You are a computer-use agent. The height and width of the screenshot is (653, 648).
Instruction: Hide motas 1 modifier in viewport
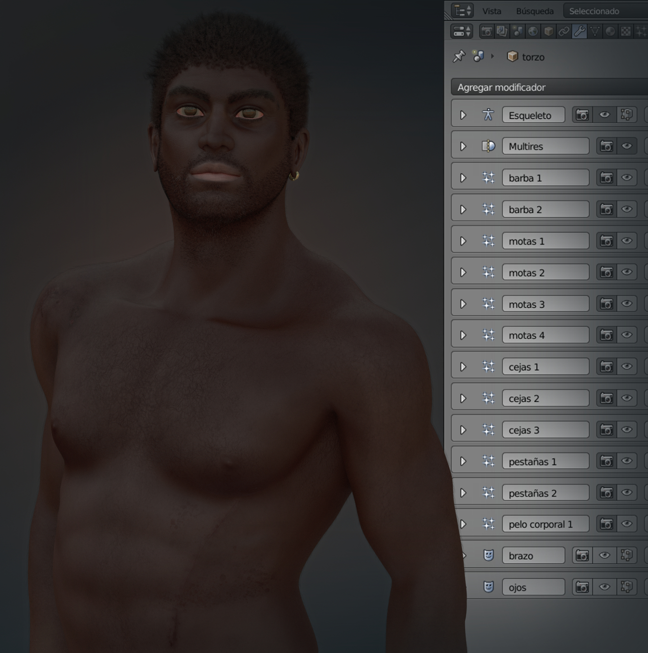tap(627, 241)
